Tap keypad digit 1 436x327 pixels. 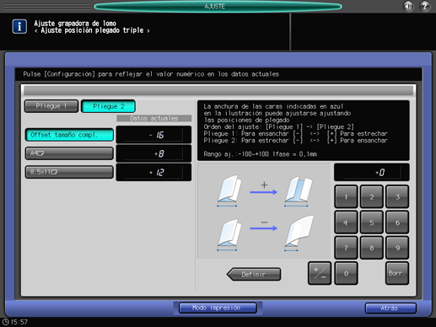pos(346,196)
